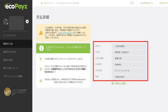Click the 金額 label
Image resolution: width=168 pixels, height=112 pixels.
[x=97, y=76]
